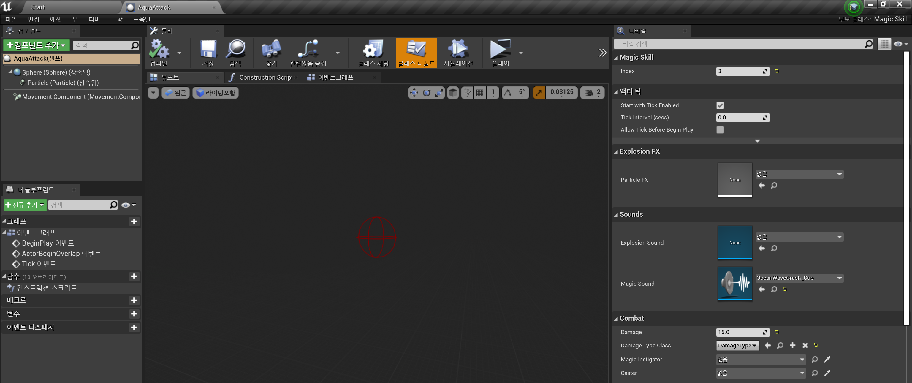Collapse the Explosion FX section
Image resolution: width=912 pixels, height=383 pixels.
[616, 152]
